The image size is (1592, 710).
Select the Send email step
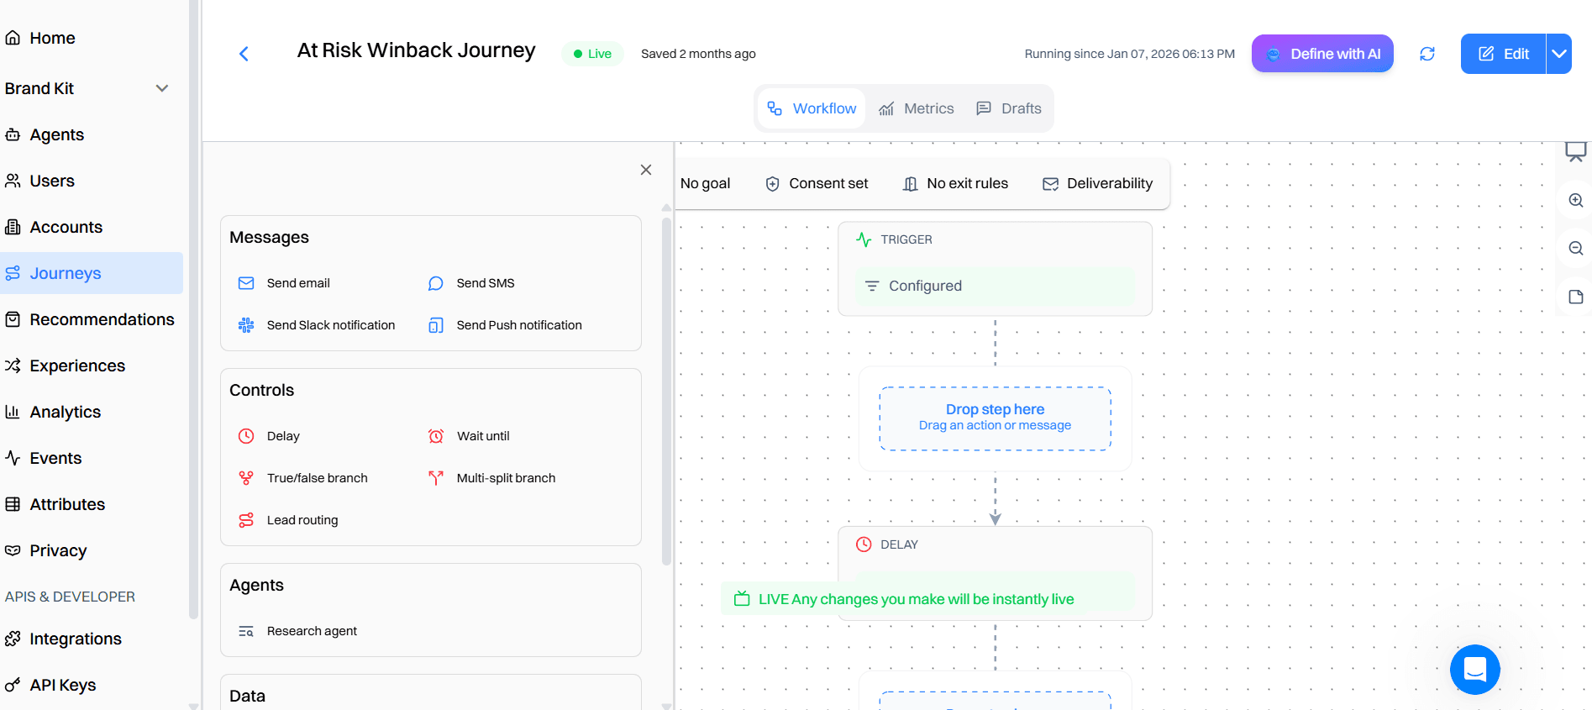297,283
